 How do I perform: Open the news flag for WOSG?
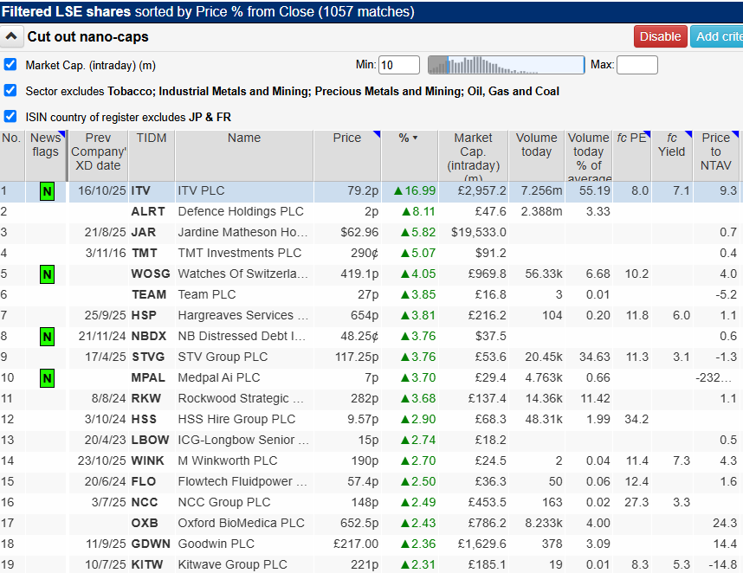coord(47,274)
